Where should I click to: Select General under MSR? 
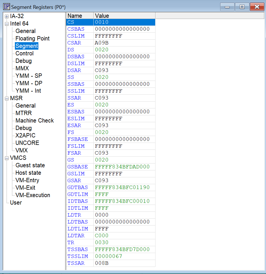[x=25, y=106]
